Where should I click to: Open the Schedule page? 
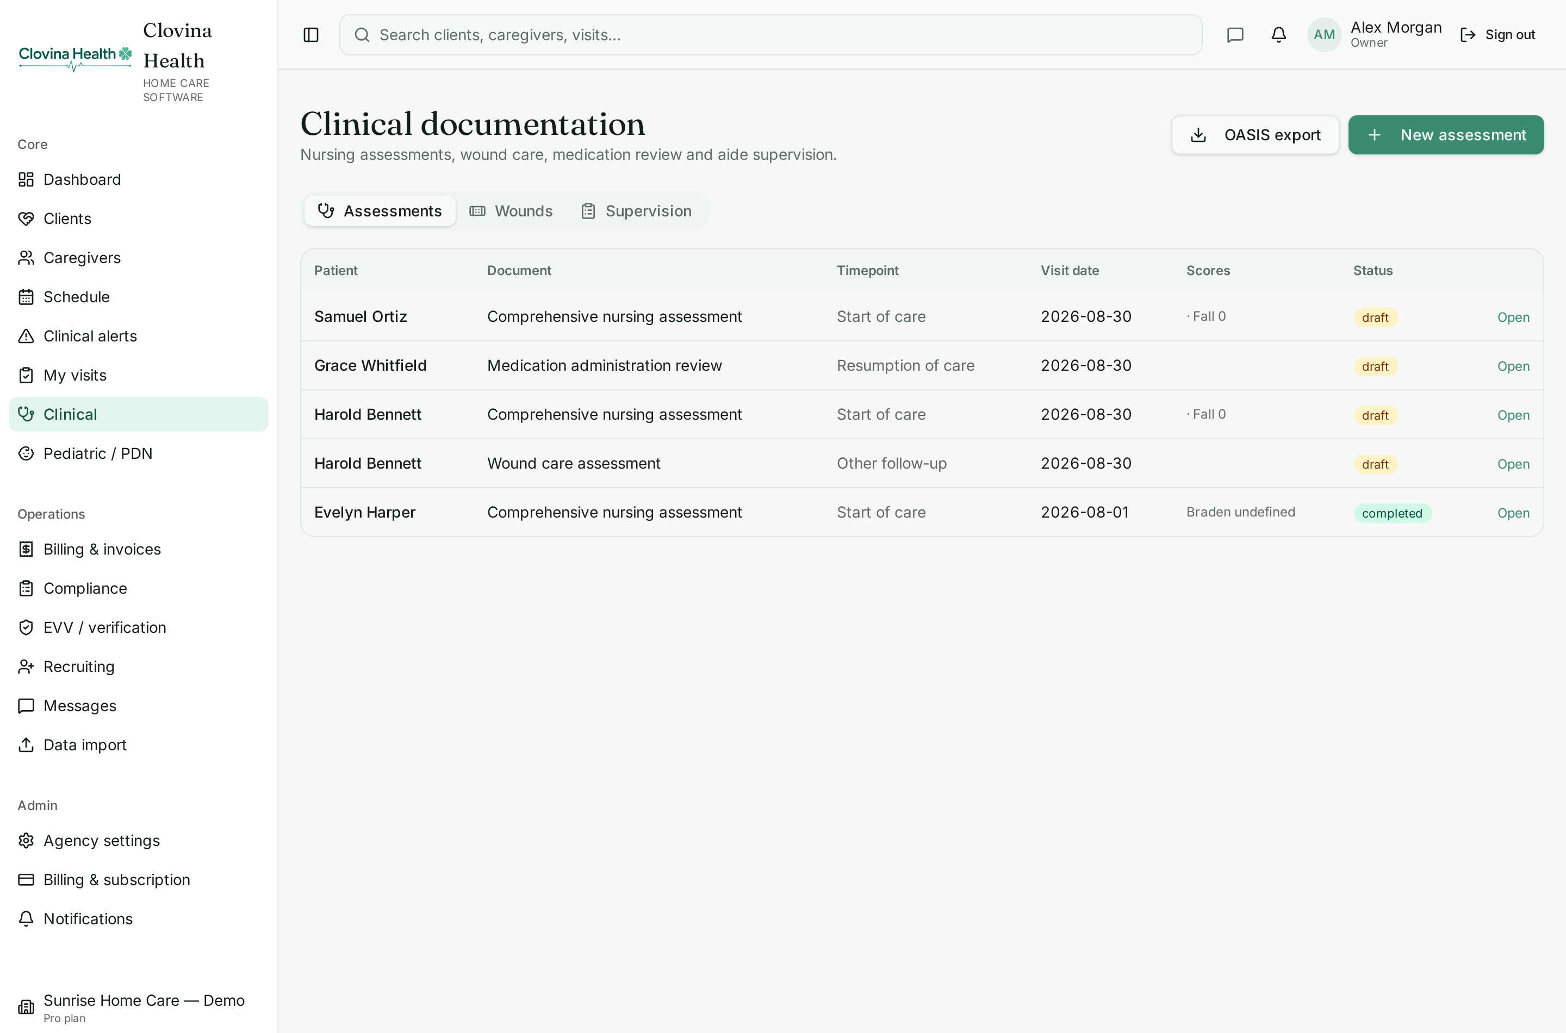[138, 297]
